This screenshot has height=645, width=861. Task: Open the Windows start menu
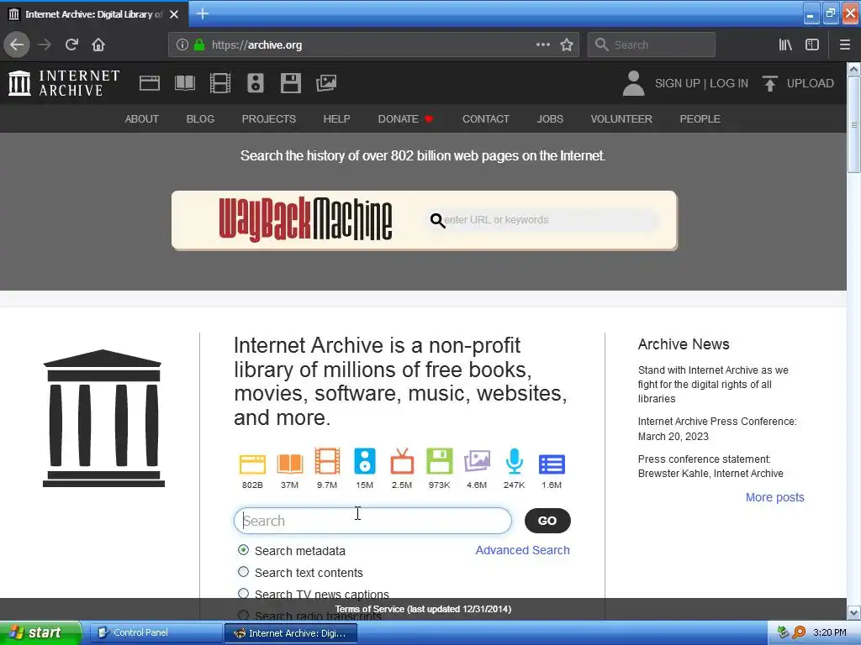(x=40, y=633)
